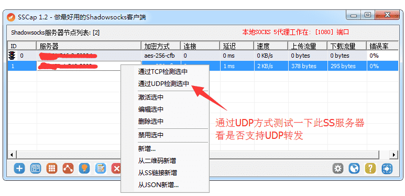Image resolution: width=405 pixels, height=196 pixels.
Task: Sort by the 错误率 column header
Action: pyautogui.click(x=382, y=46)
